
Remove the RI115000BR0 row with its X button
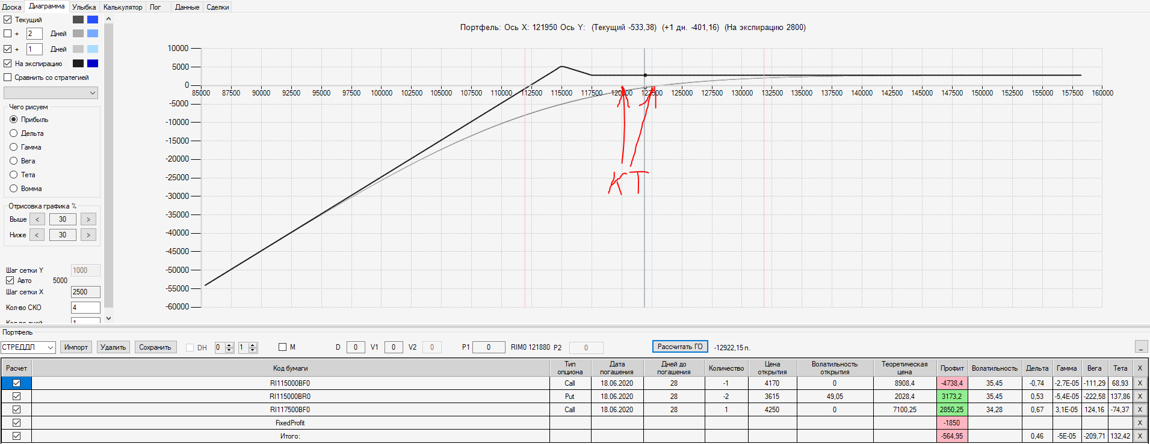(1140, 397)
